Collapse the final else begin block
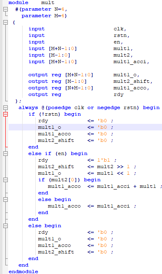 [x=6, y=226]
